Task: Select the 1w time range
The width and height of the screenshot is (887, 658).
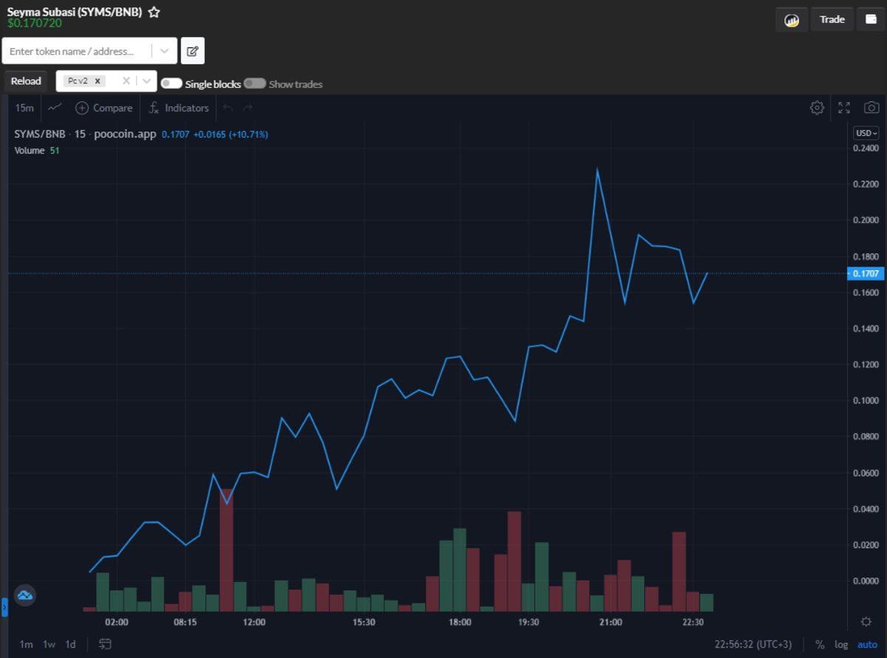Action: (49, 644)
